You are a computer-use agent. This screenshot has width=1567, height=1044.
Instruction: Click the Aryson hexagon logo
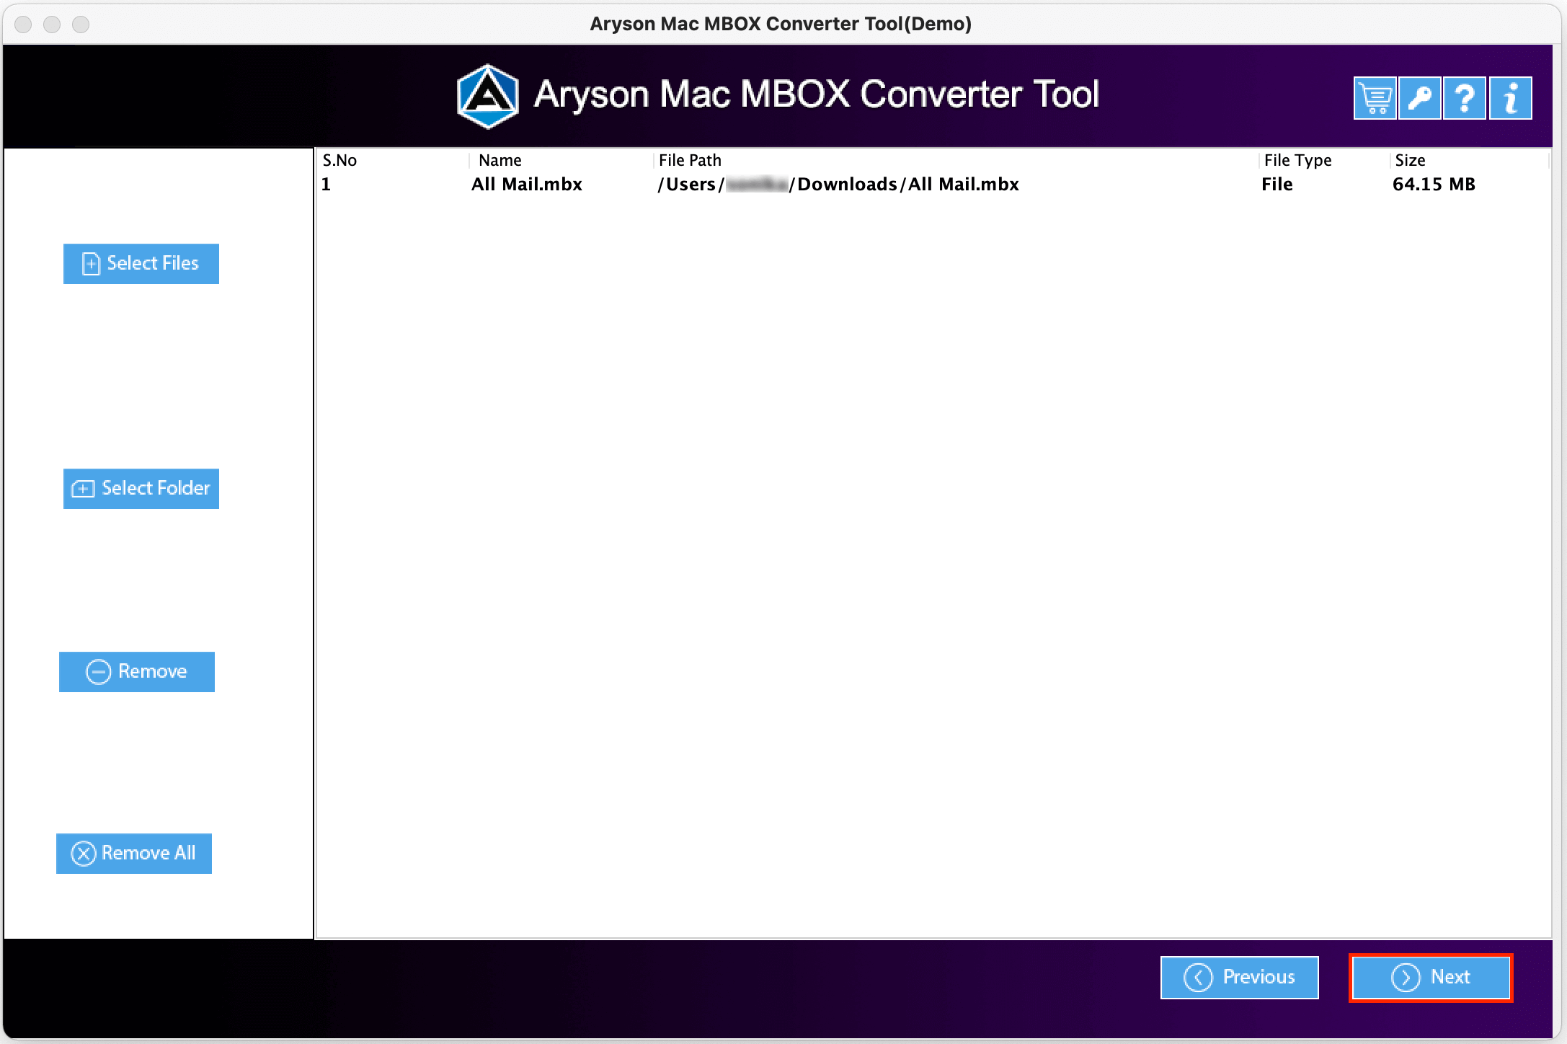click(x=488, y=97)
